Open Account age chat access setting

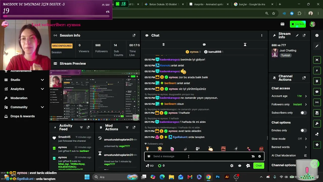tap(289, 96)
